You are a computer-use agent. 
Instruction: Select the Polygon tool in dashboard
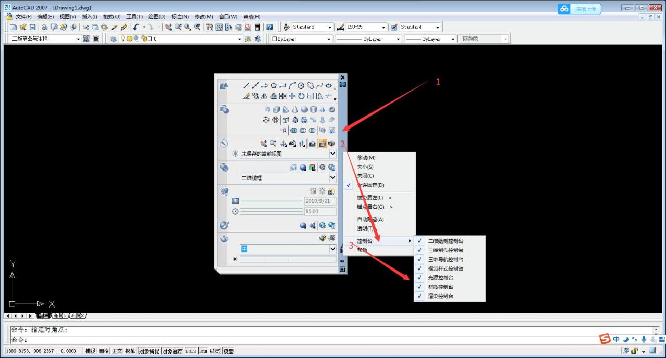click(274, 85)
